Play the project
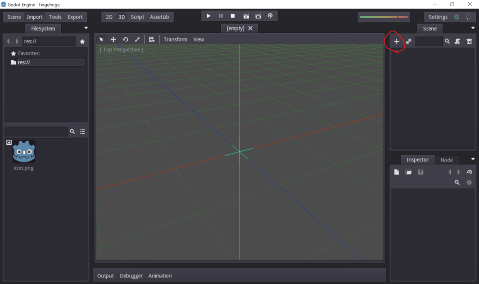The image size is (479, 284). [x=208, y=16]
